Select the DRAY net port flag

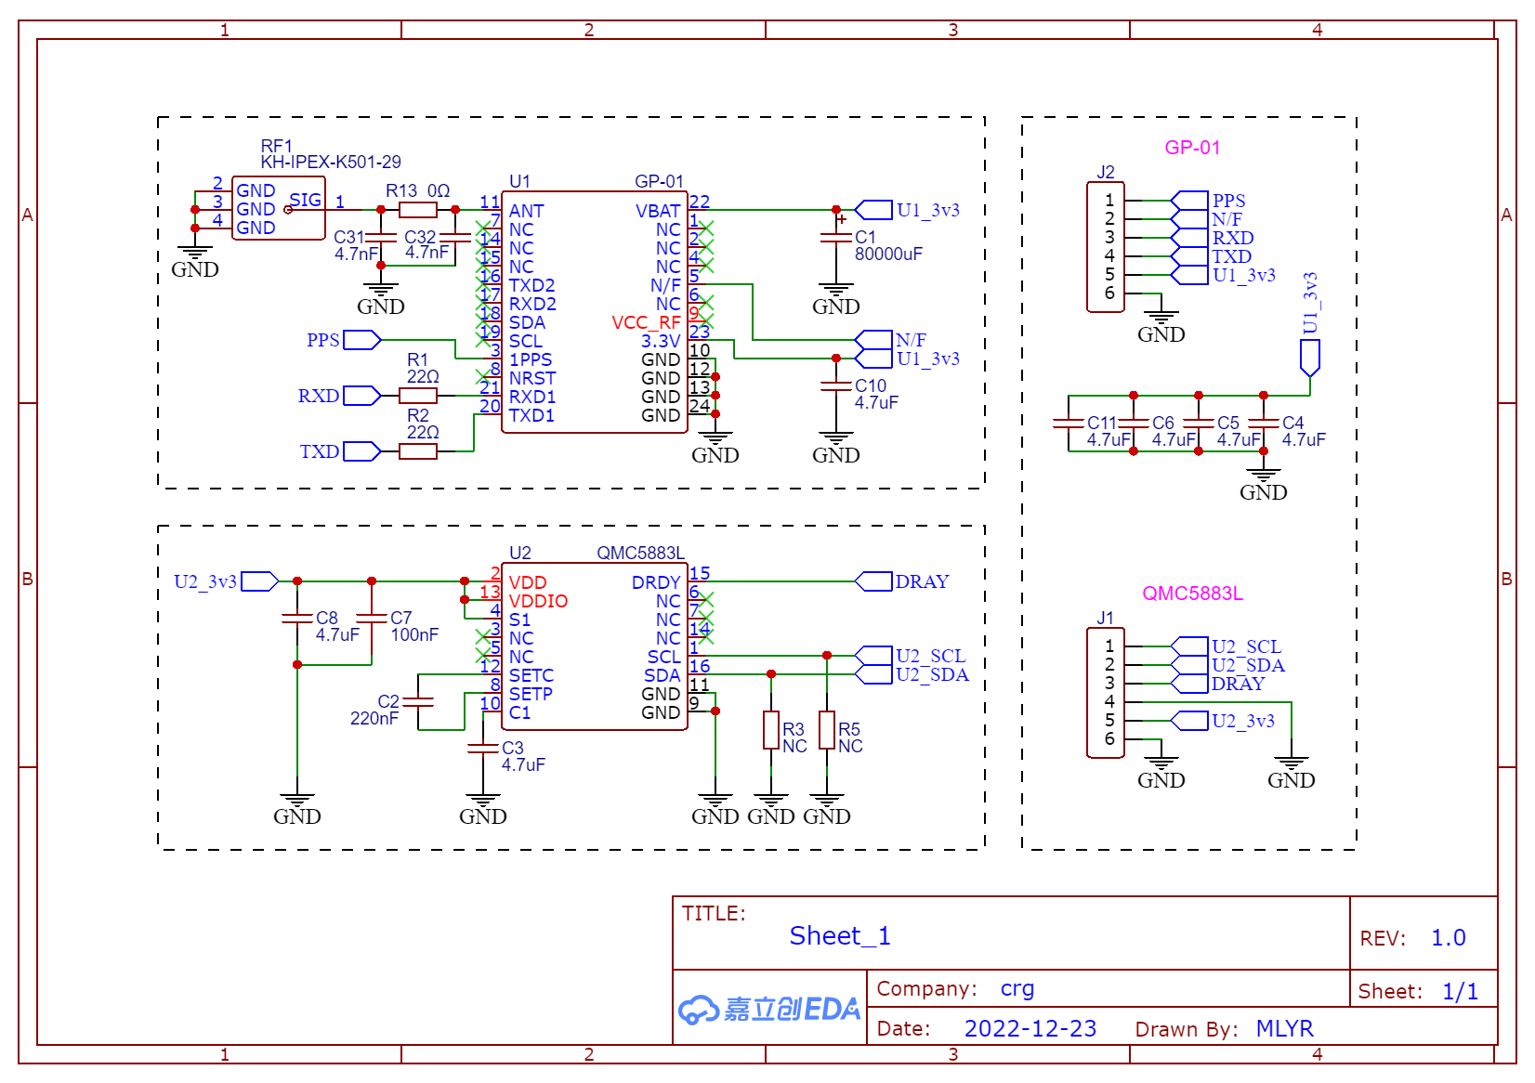coord(873,581)
